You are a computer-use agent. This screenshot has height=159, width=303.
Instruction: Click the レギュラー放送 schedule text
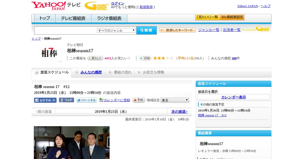227,151
